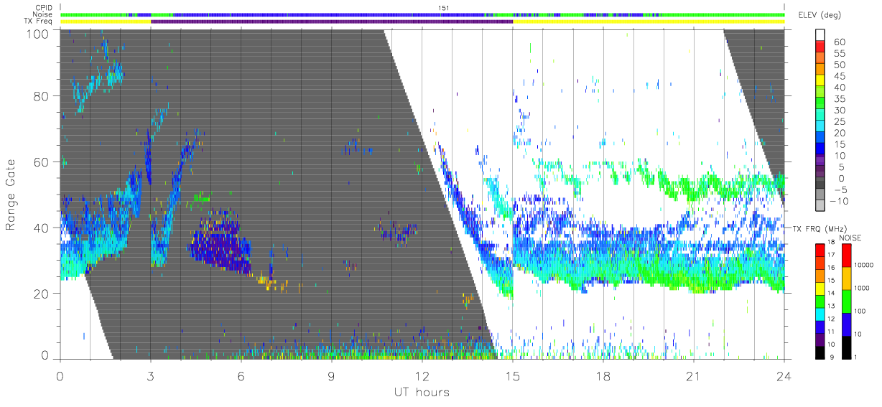Click the purple section of the TX Freq bar

[x=332, y=22]
